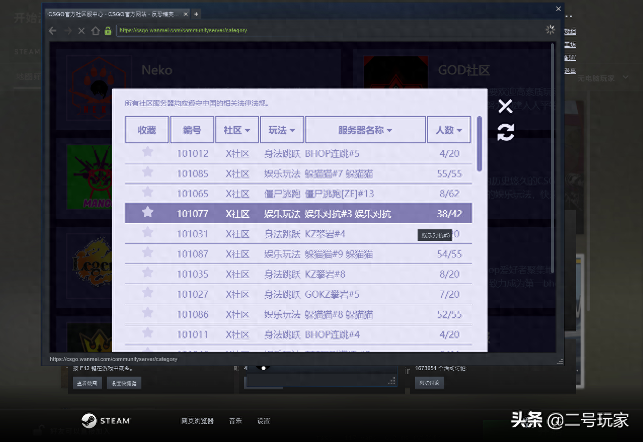Select server row 躲猫猫#8 躲猫猫
Viewport: 643px width, 442px height.
(x=298, y=314)
